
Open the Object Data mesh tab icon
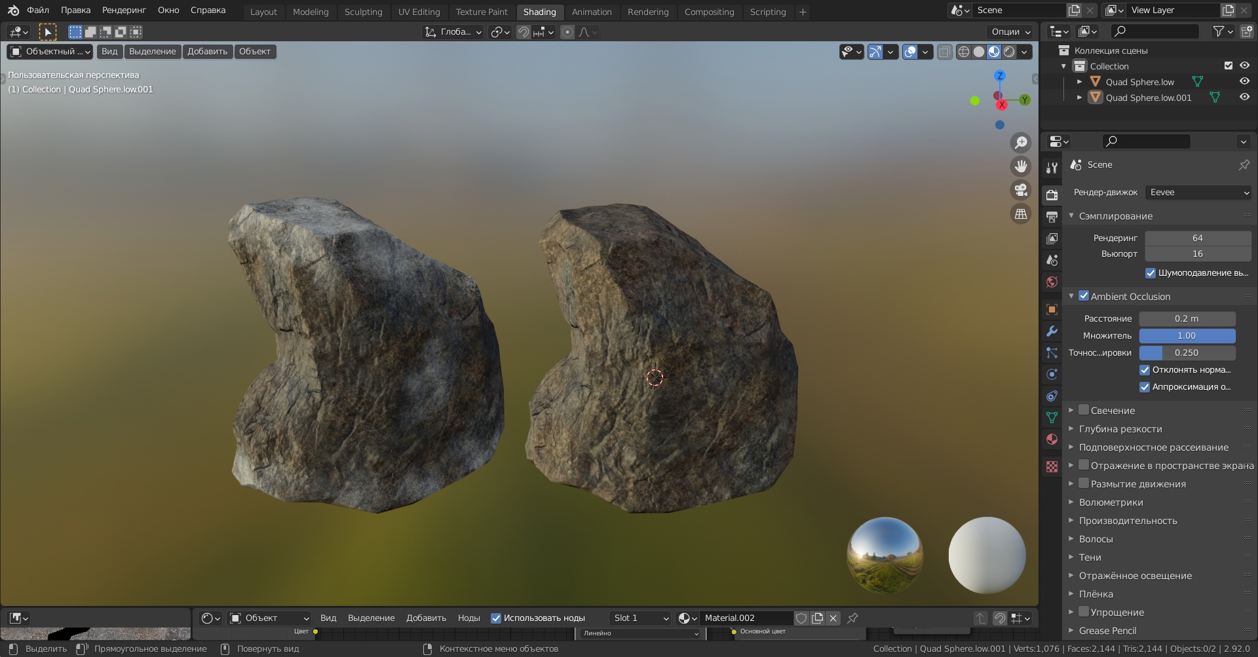click(x=1052, y=417)
